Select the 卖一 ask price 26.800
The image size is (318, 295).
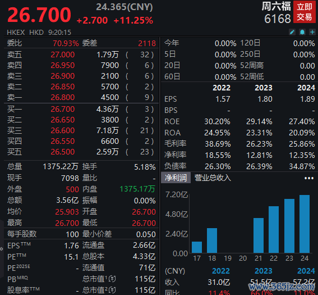[63, 97]
